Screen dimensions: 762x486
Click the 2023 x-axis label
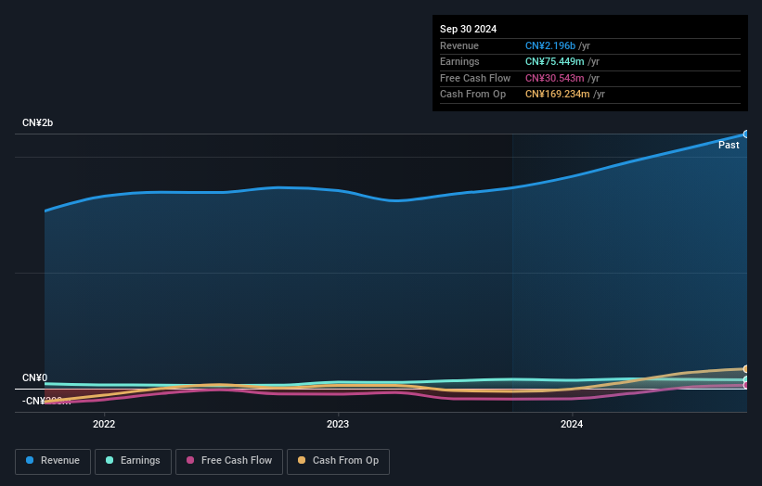[338, 425]
